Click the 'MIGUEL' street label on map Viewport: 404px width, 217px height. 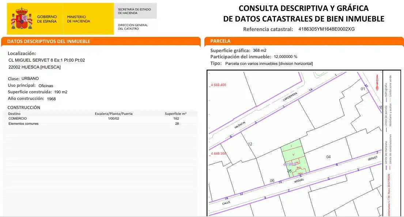pos(299,181)
